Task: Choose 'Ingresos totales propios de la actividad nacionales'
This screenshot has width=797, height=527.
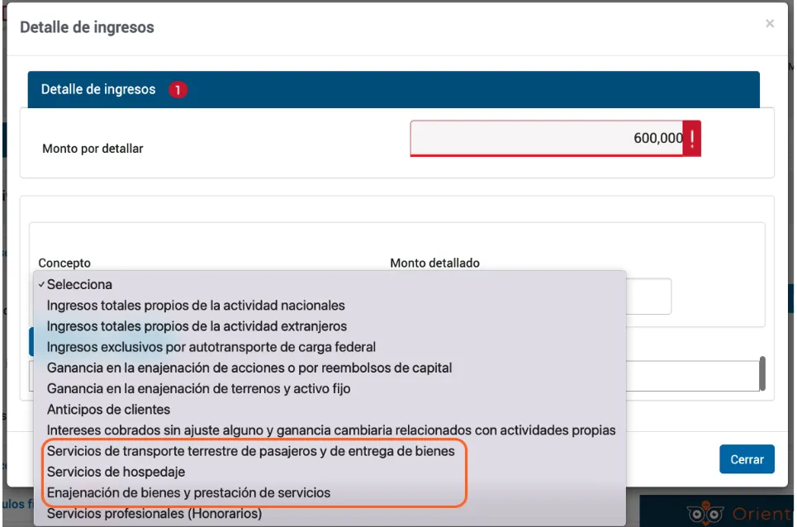Action: (x=196, y=306)
